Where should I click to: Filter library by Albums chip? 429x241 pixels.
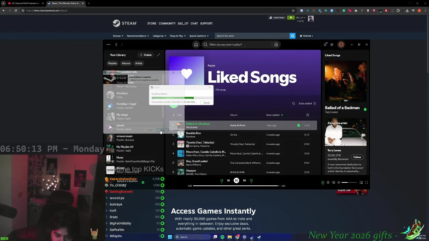(126, 63)
